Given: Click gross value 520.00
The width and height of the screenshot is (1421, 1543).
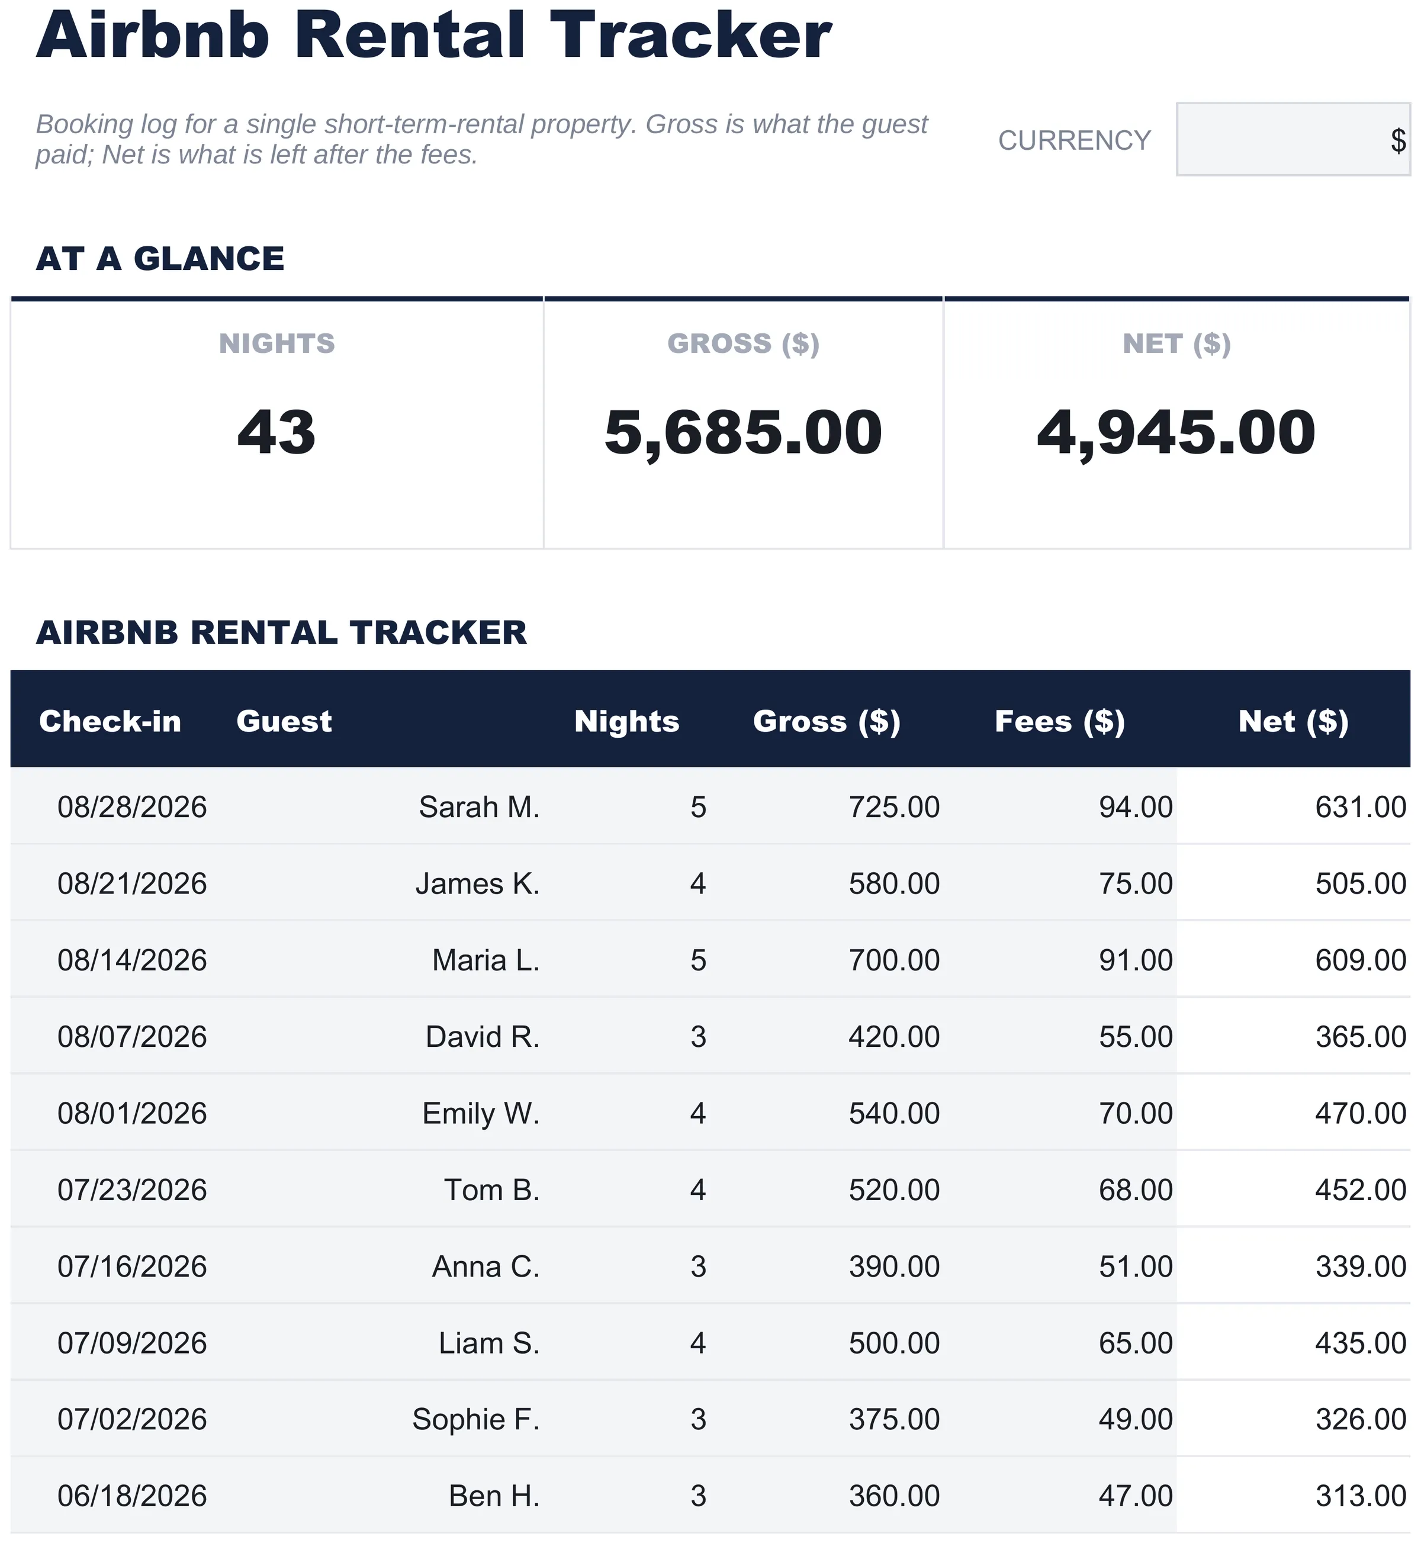Looking at the screenshot, I should (x=894, y=1190).
